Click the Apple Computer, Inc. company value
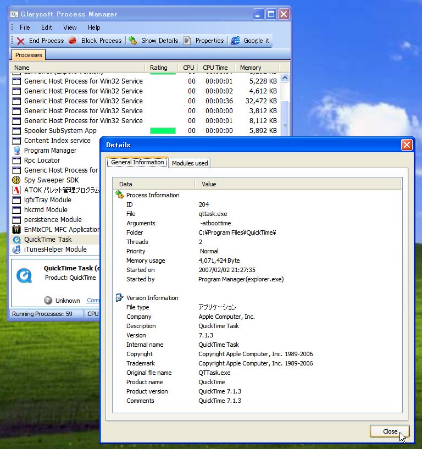The image size is (422, 449). 226,317
